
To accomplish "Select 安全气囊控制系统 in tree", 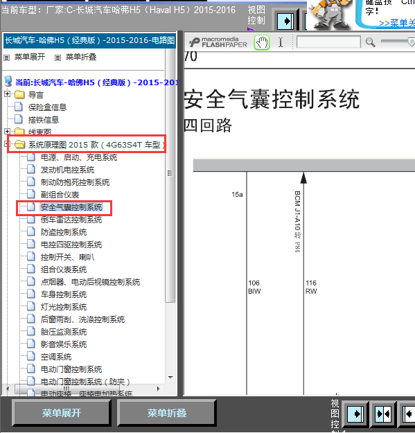I will [71, 207].
